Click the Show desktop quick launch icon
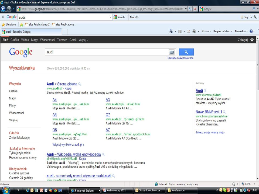The image size is (259, 194). [60, 190]
